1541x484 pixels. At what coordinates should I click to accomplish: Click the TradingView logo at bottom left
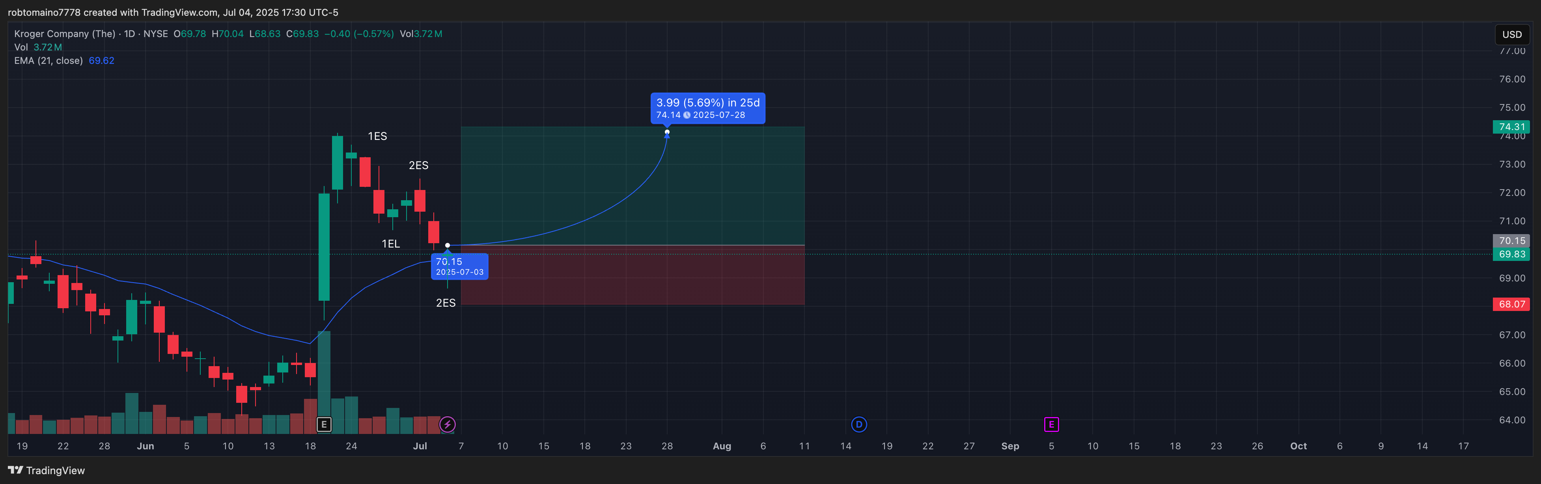(x=47, y=470)
